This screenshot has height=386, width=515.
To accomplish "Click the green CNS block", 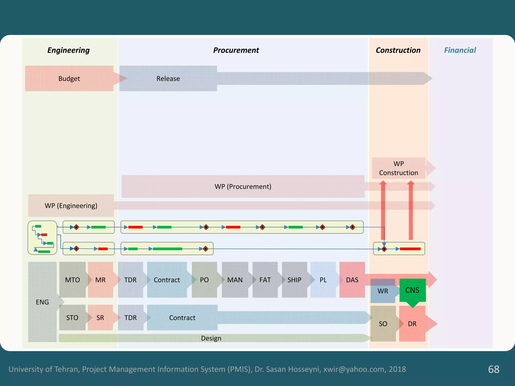I will coord(412,290).
